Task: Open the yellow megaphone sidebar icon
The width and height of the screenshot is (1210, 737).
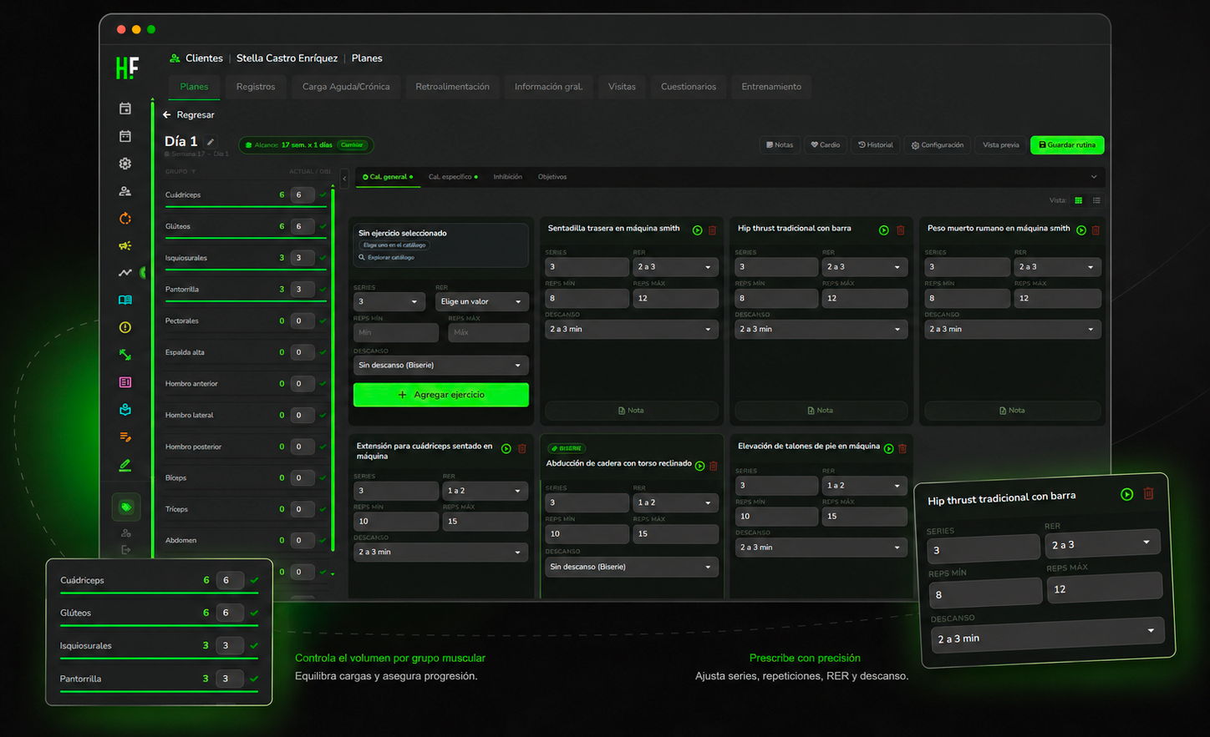Action: (x=125, y=245)
